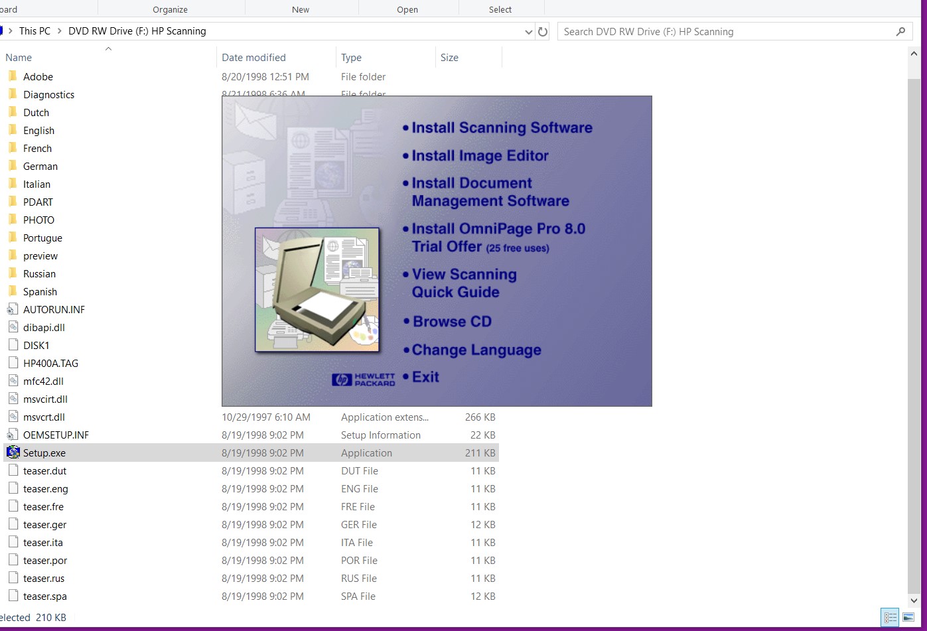
Task: Click the dibapi.dll file icon
Action: (13, 327)
